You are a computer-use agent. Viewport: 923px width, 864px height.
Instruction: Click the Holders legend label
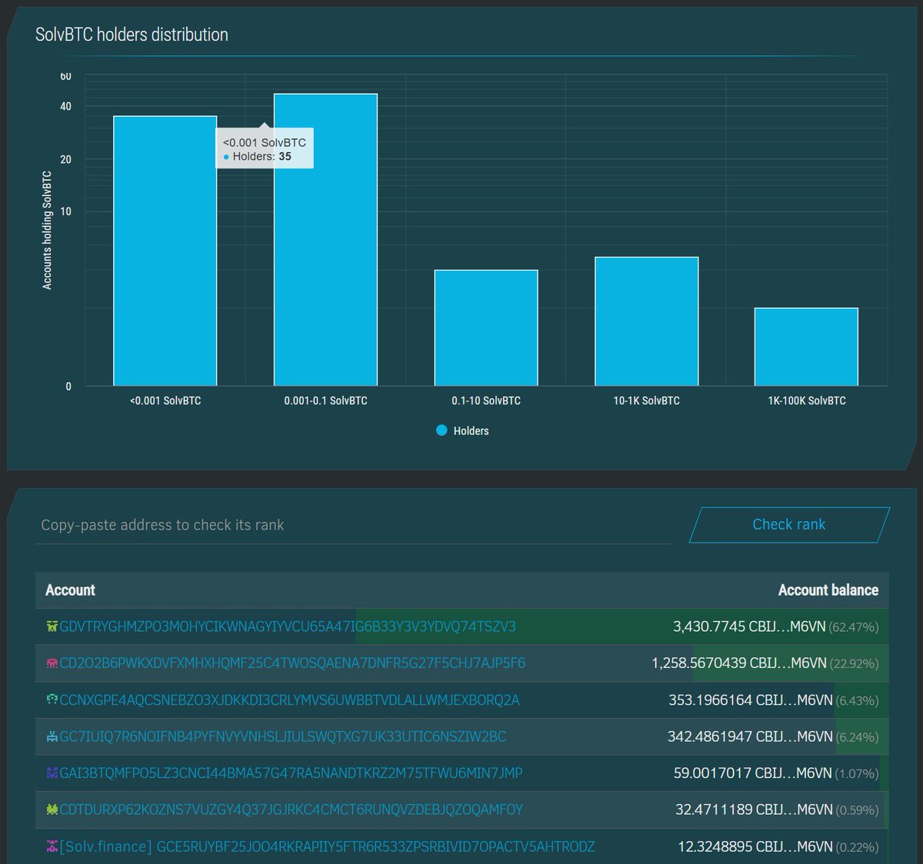[471, 431]
